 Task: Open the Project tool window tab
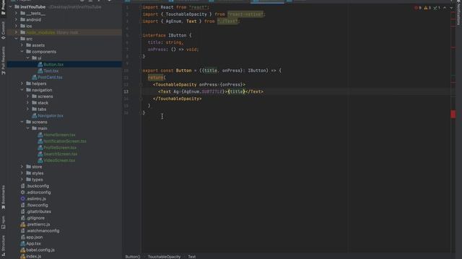coord(3,8)
